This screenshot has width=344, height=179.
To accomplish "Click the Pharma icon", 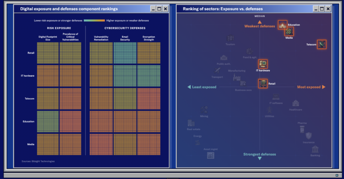I will (302, 129).
